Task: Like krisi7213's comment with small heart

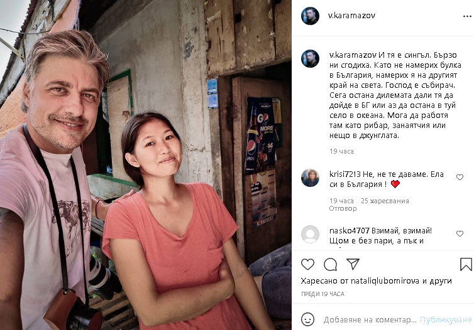Action: [460, 178]
